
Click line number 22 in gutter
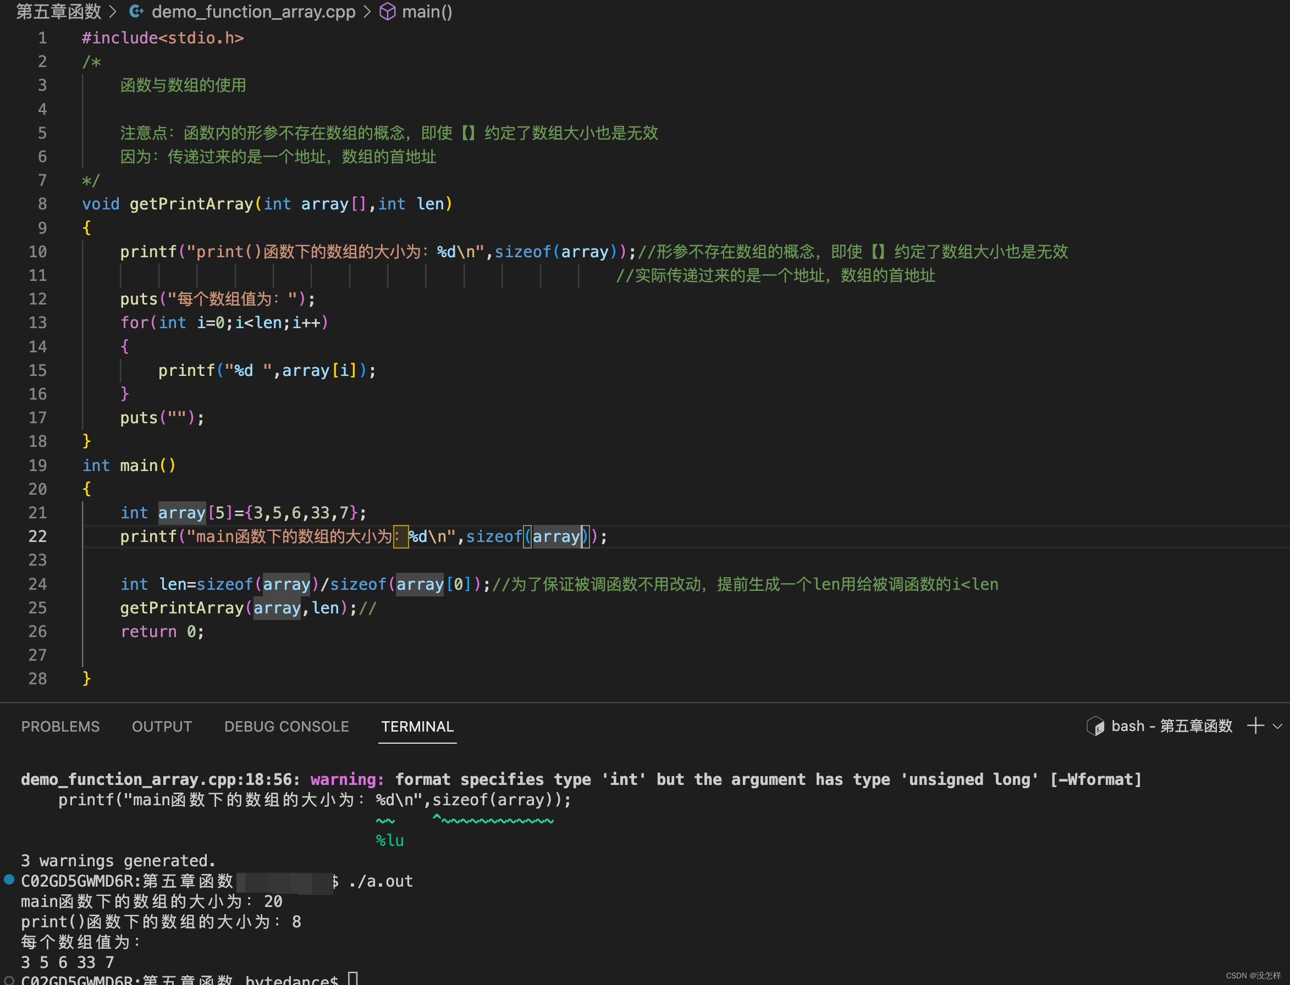pyautogui.click(x=38, y=536)
